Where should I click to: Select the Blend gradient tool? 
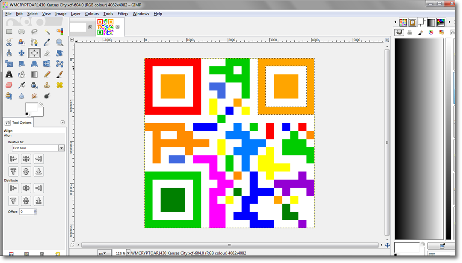click(x=34, y=74)
